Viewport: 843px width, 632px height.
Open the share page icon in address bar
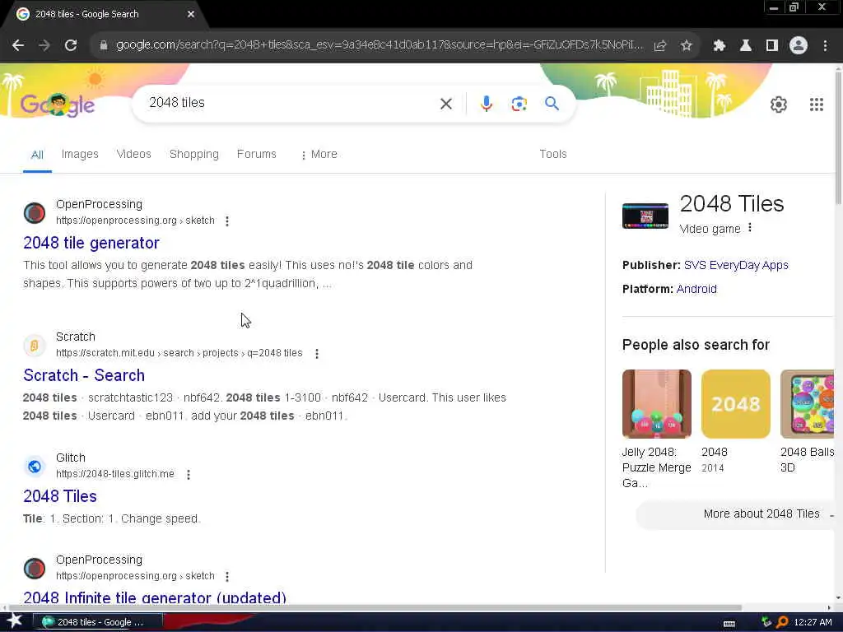coord(660,46)
